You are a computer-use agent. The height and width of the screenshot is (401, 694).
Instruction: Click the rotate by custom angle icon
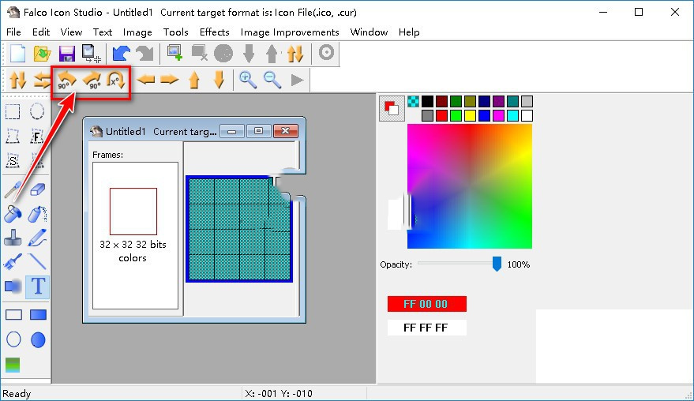[117, 80]
